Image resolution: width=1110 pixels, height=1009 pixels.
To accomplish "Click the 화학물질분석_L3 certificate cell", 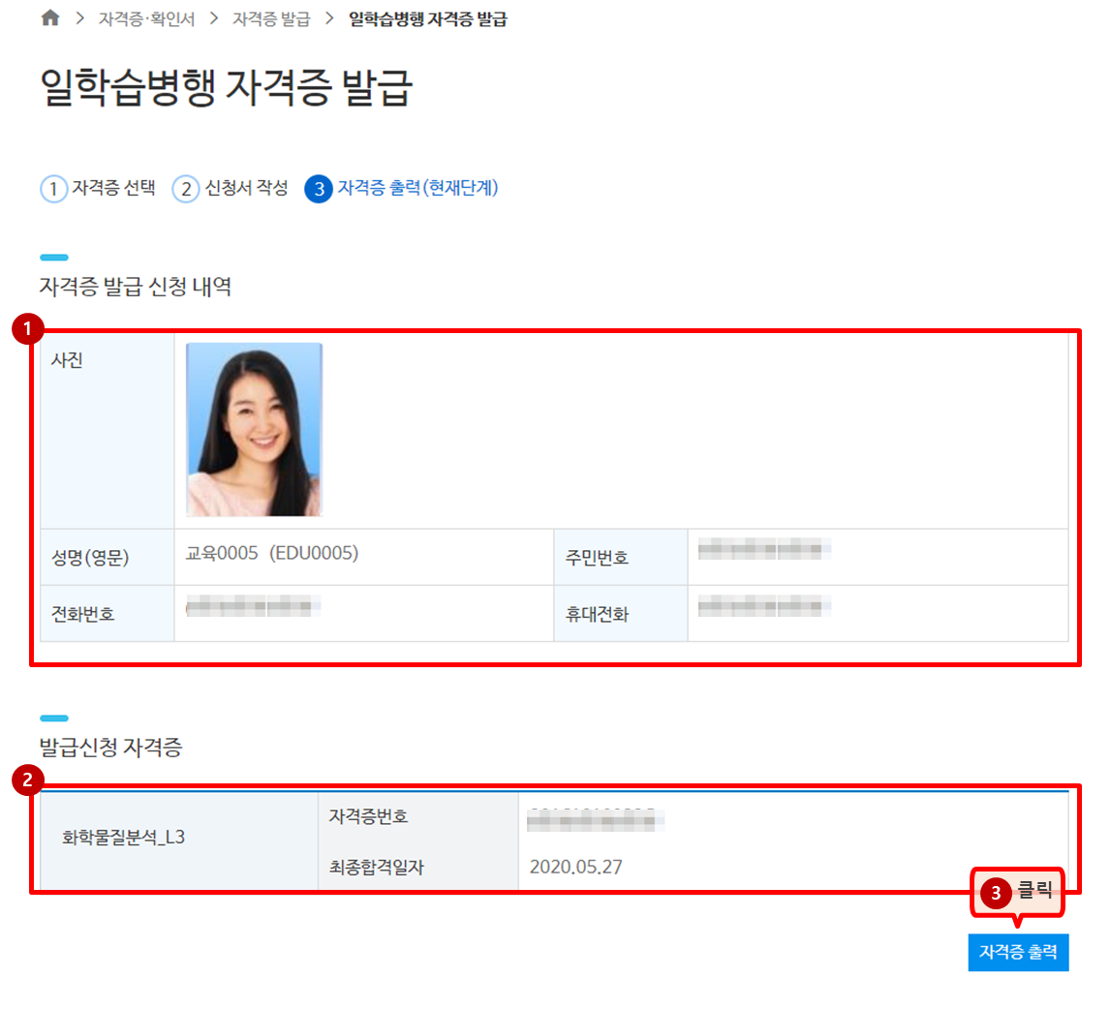I will tap(179, 840).
